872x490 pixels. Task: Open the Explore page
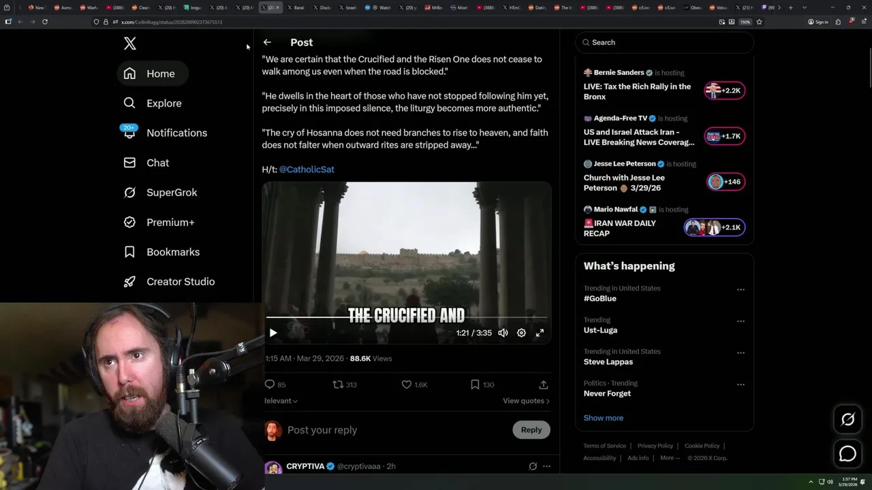coord(153,103)
